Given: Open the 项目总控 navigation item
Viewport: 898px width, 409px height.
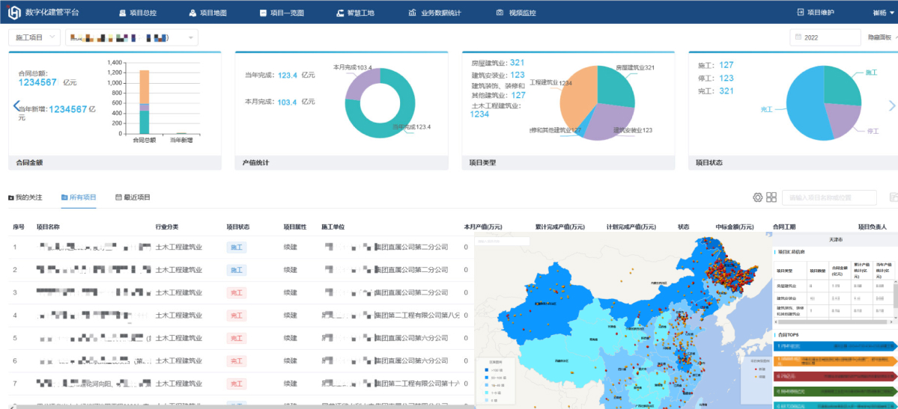Looking at the screenshot, I should [x=137, y=13].
